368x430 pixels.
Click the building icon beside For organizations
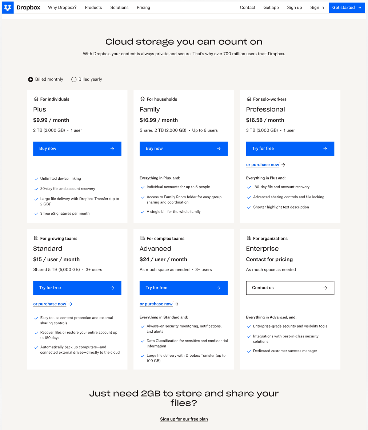(x=249, y=238)
